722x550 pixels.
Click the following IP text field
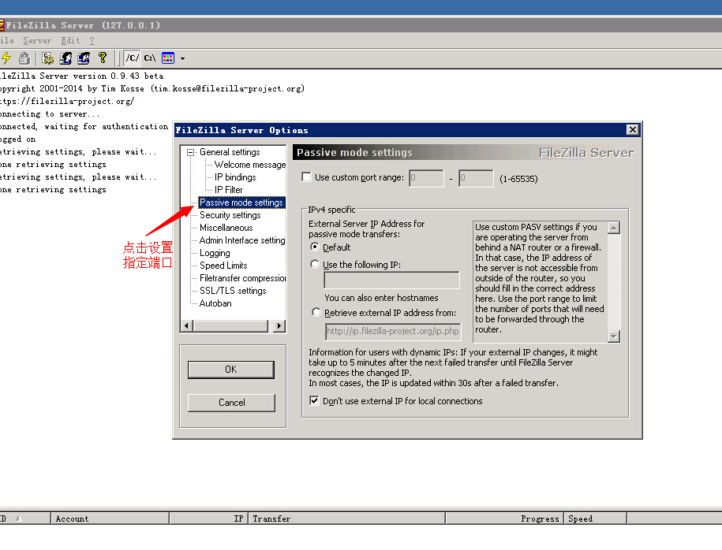point(392,280)
